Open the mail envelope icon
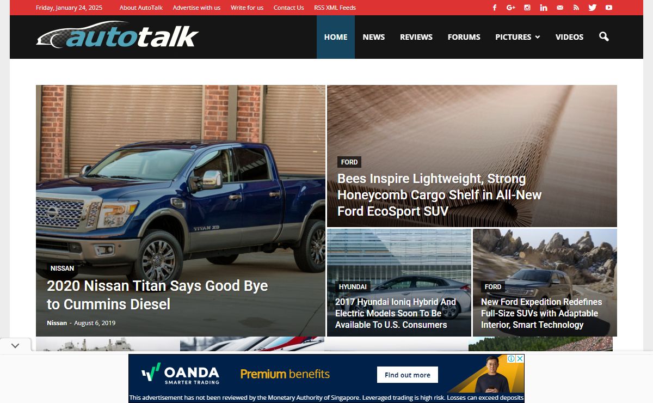 point(559,8)
